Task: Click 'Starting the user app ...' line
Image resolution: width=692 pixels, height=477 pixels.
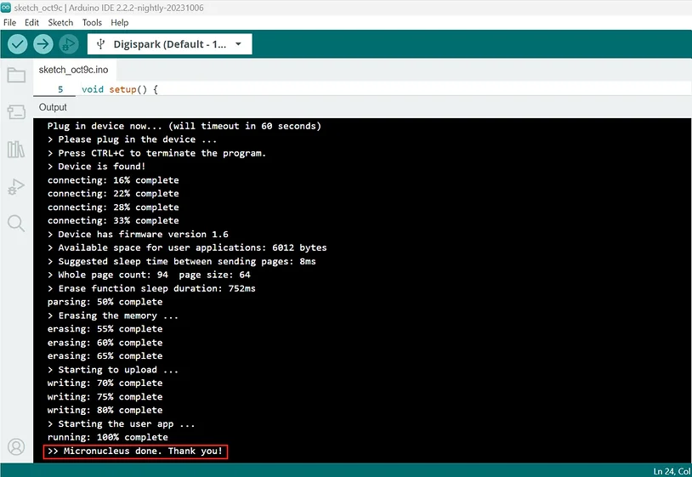Action: coord(122,423)
